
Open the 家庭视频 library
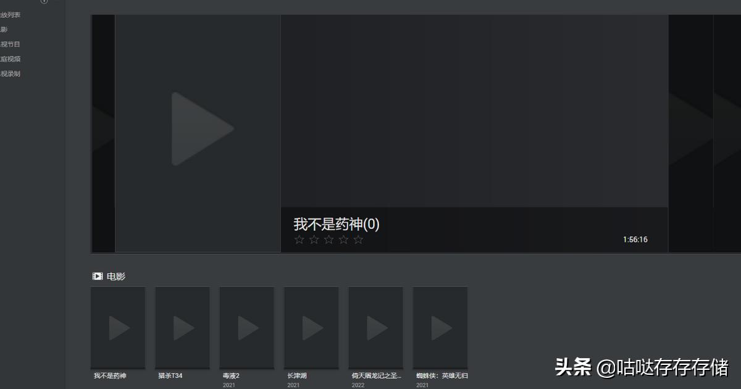[x=11, y=59]
